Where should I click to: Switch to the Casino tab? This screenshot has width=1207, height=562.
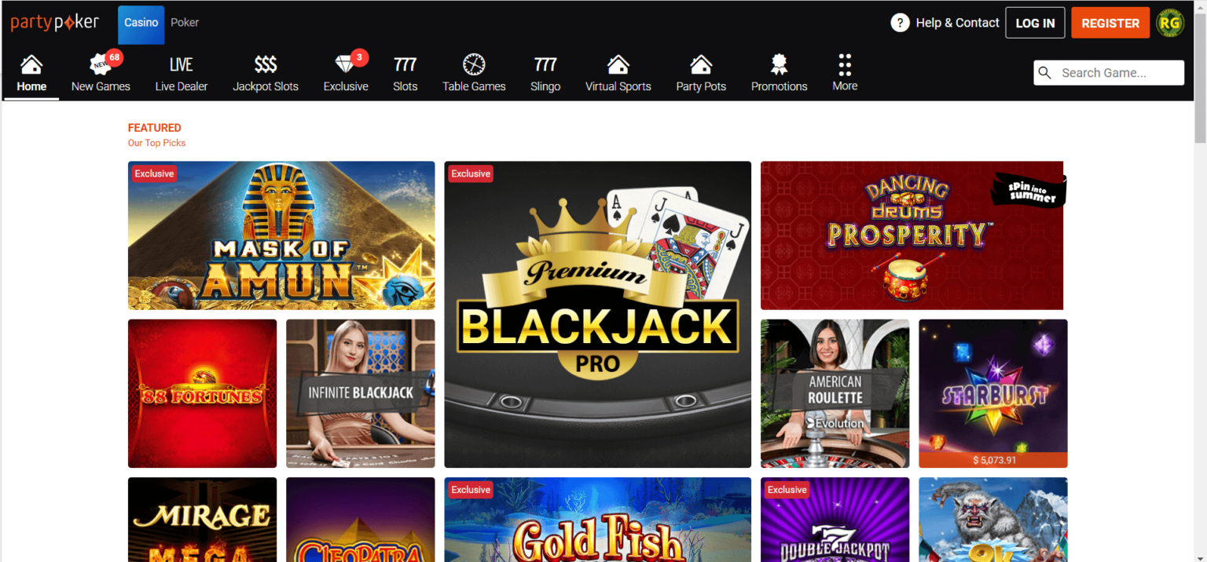[141, 23]
